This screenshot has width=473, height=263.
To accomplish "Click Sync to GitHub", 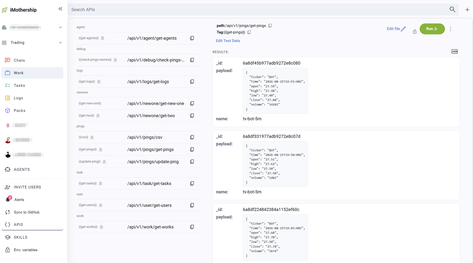I will coord(32,212).
